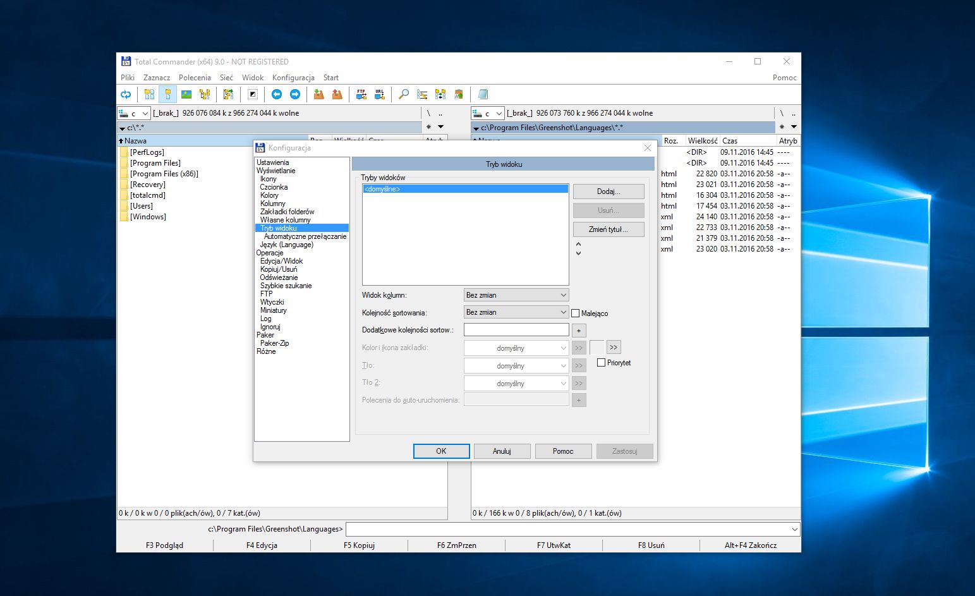Click the + button for additional sort orders

[x=579, y=331]
